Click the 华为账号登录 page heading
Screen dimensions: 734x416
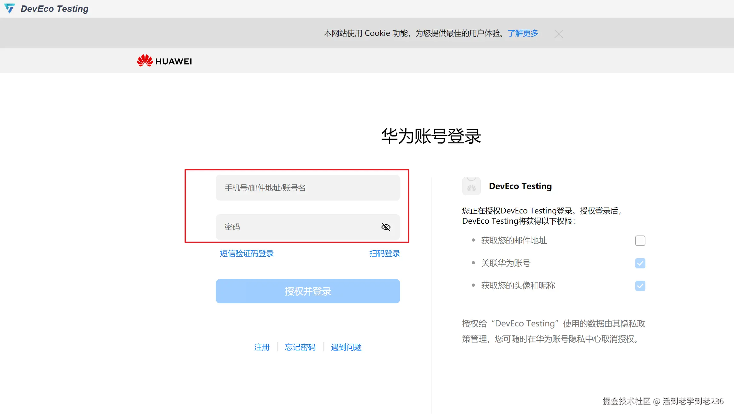431,136
